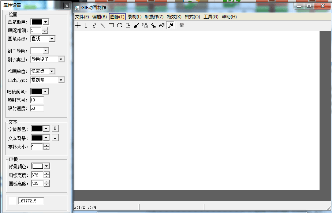The image size is (332, 213).
Task: Open the 画笔颜色 color swatch
Action: (x=40, y=22)
